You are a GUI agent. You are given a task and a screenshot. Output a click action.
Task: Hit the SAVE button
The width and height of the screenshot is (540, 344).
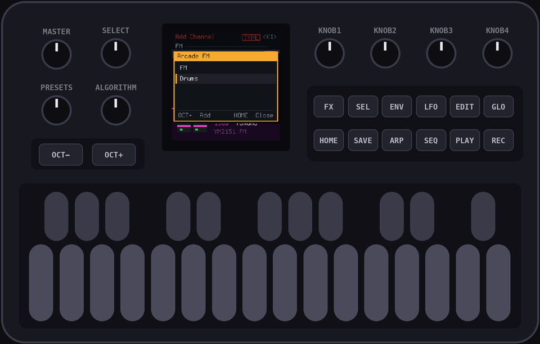pyautogui.click(x=363, y=141)
